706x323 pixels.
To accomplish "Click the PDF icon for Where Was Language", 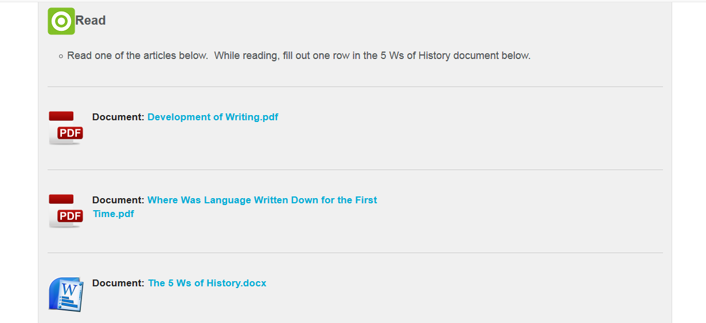I will [x=66, y=211].
